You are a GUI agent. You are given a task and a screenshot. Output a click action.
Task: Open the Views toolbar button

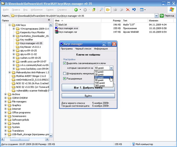tap(142, 10)
